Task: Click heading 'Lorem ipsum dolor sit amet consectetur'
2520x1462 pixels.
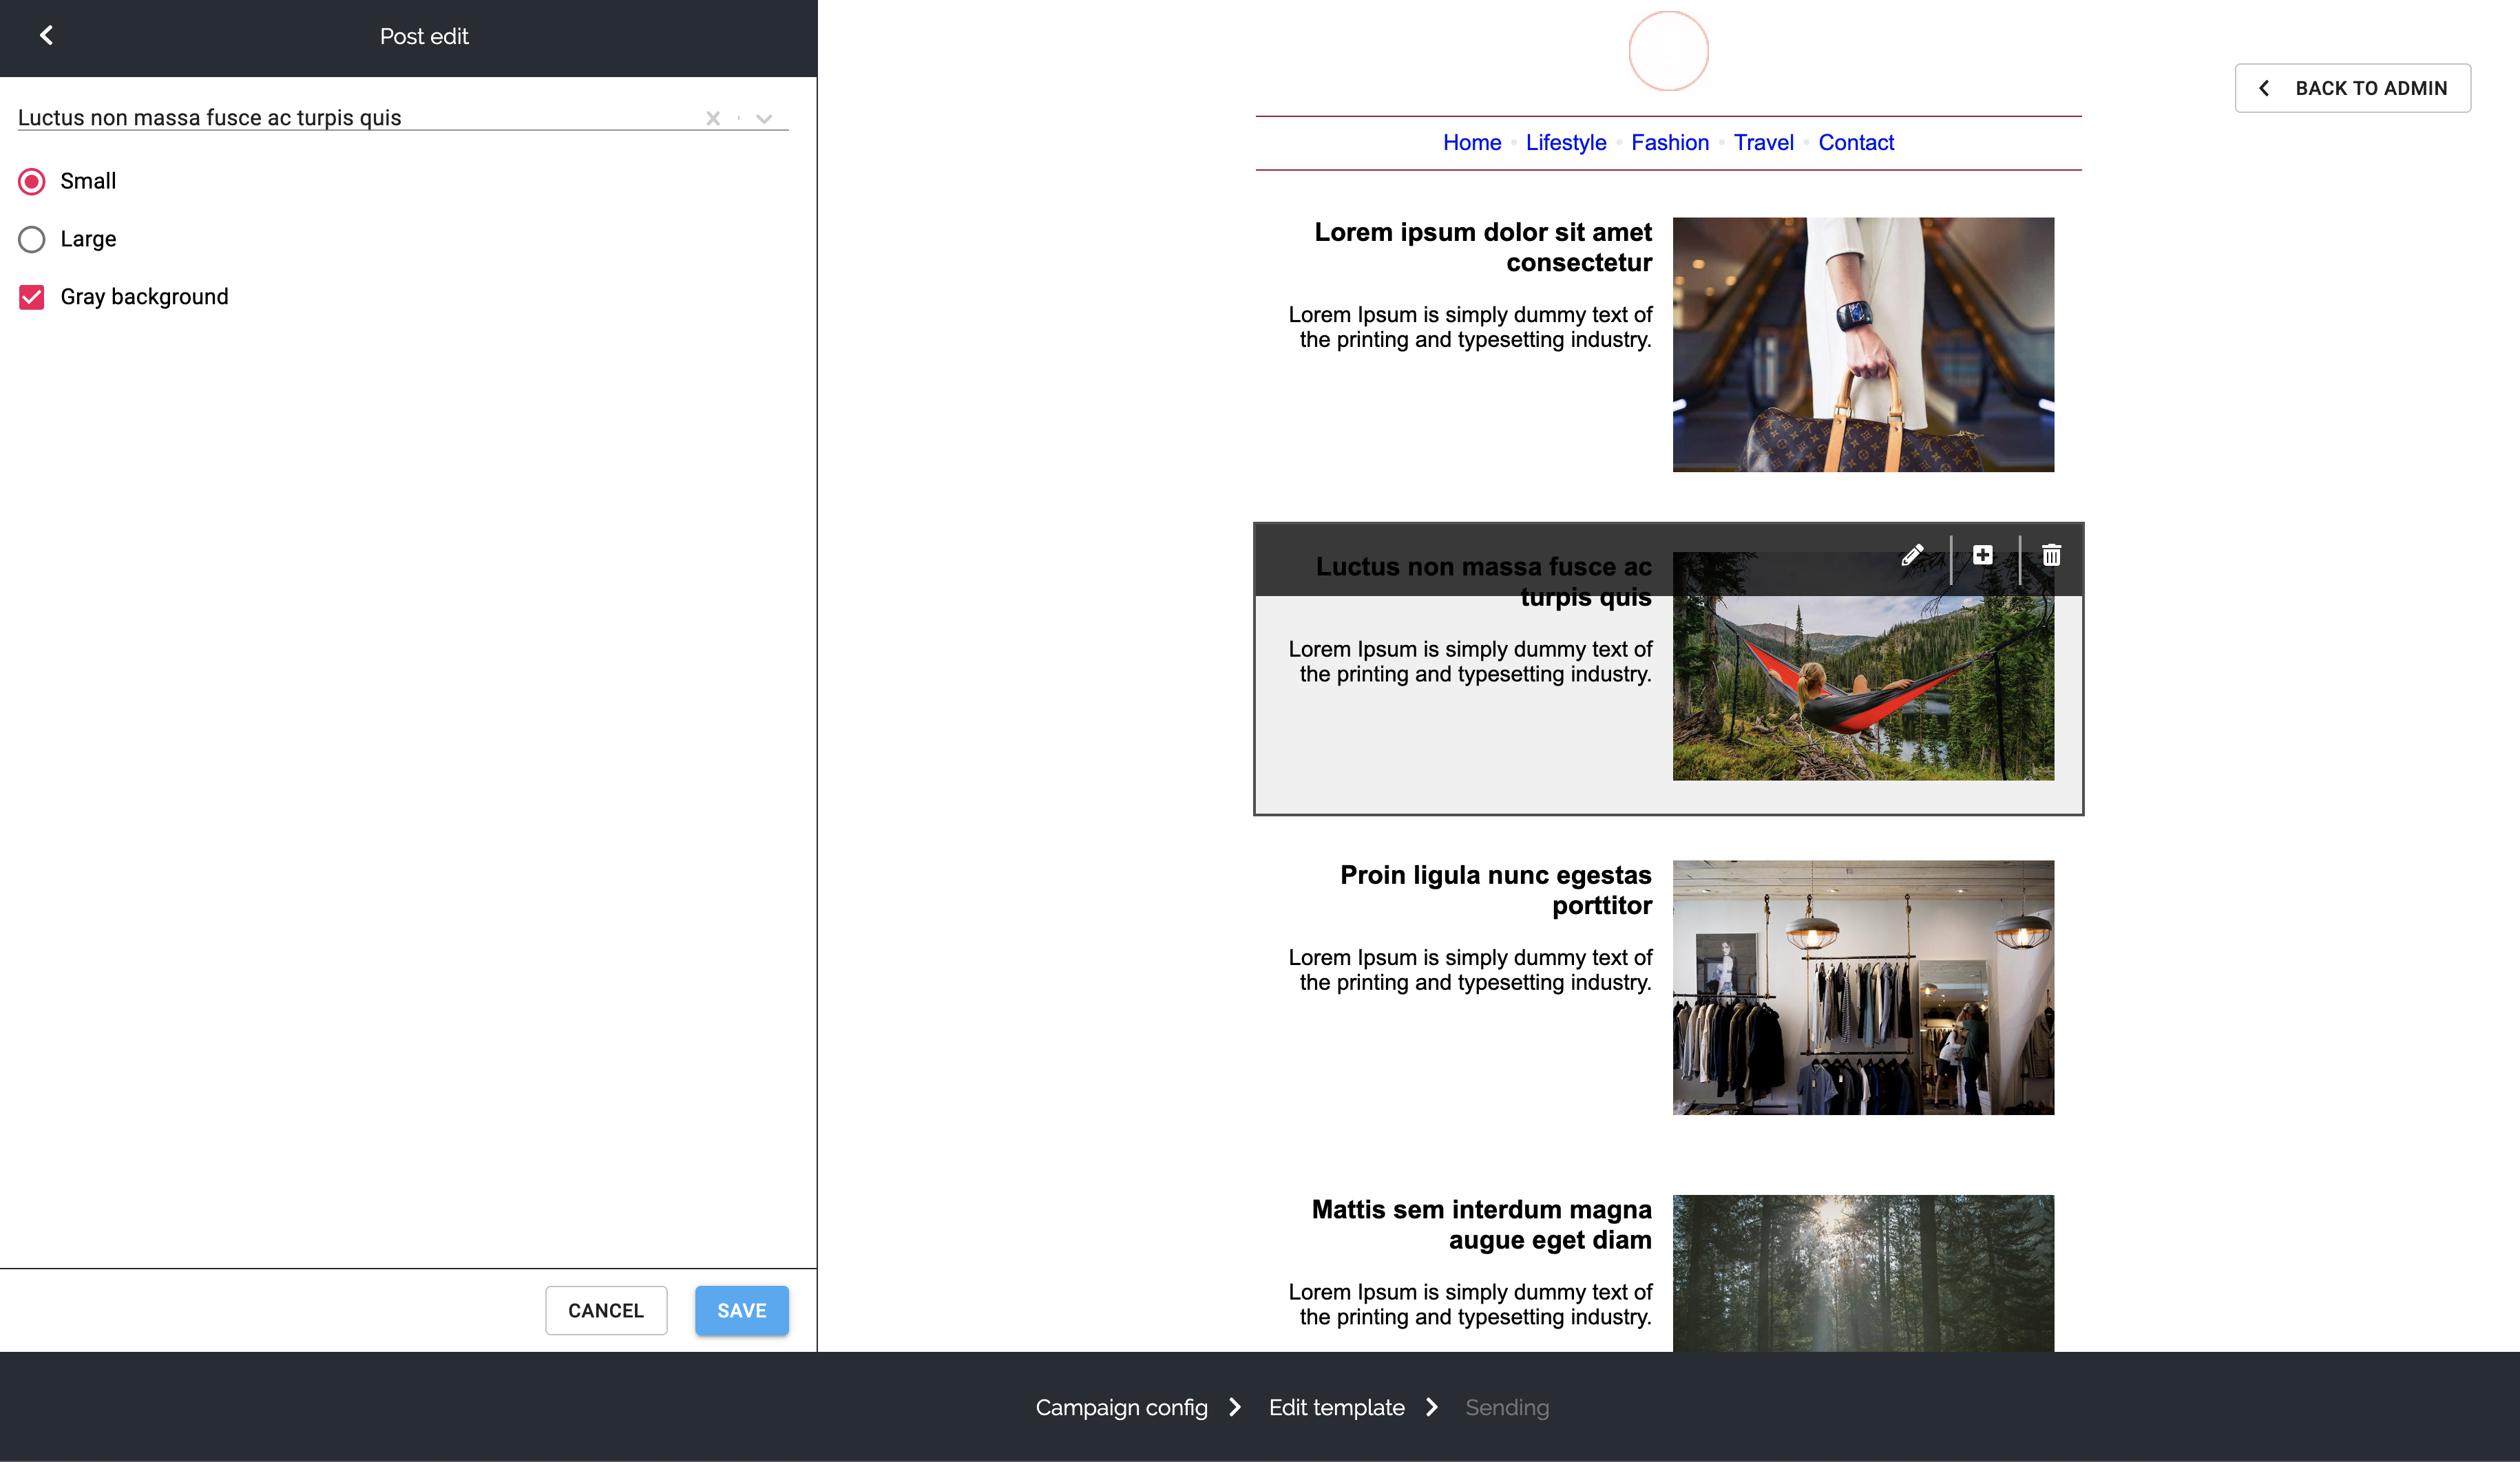Action: pos(1482,247)
